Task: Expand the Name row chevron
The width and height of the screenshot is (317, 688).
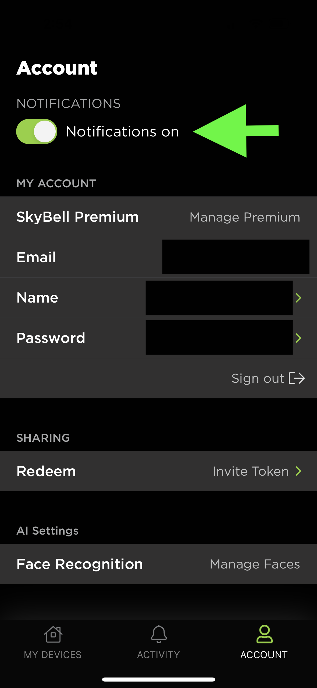Action: pyautogui.click(x=298, y=298)
